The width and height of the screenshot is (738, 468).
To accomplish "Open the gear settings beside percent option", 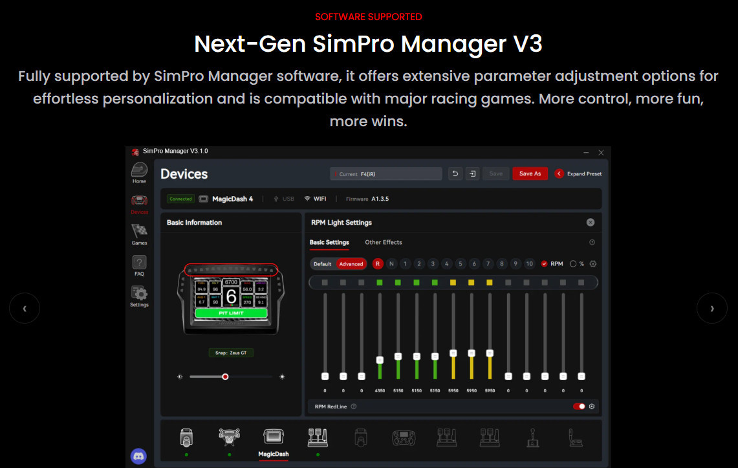I will coord(593,263).
